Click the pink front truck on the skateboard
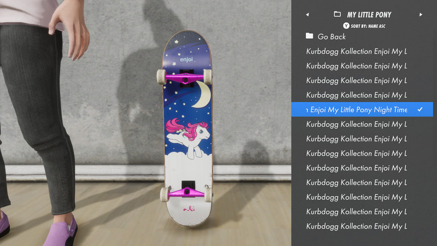 pos(185,78)
